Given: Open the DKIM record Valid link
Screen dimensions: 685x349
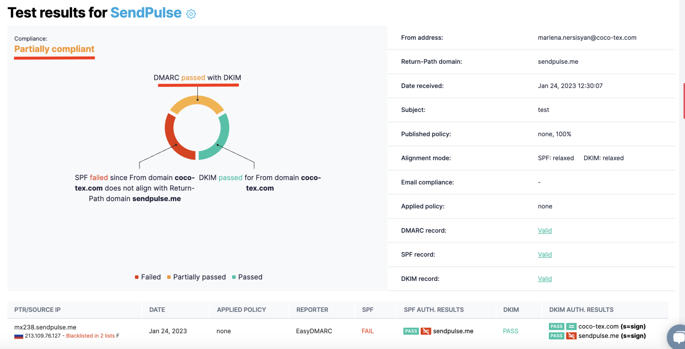Looking at the screenshot, I should pyautogui.click(x=545, y=279).
